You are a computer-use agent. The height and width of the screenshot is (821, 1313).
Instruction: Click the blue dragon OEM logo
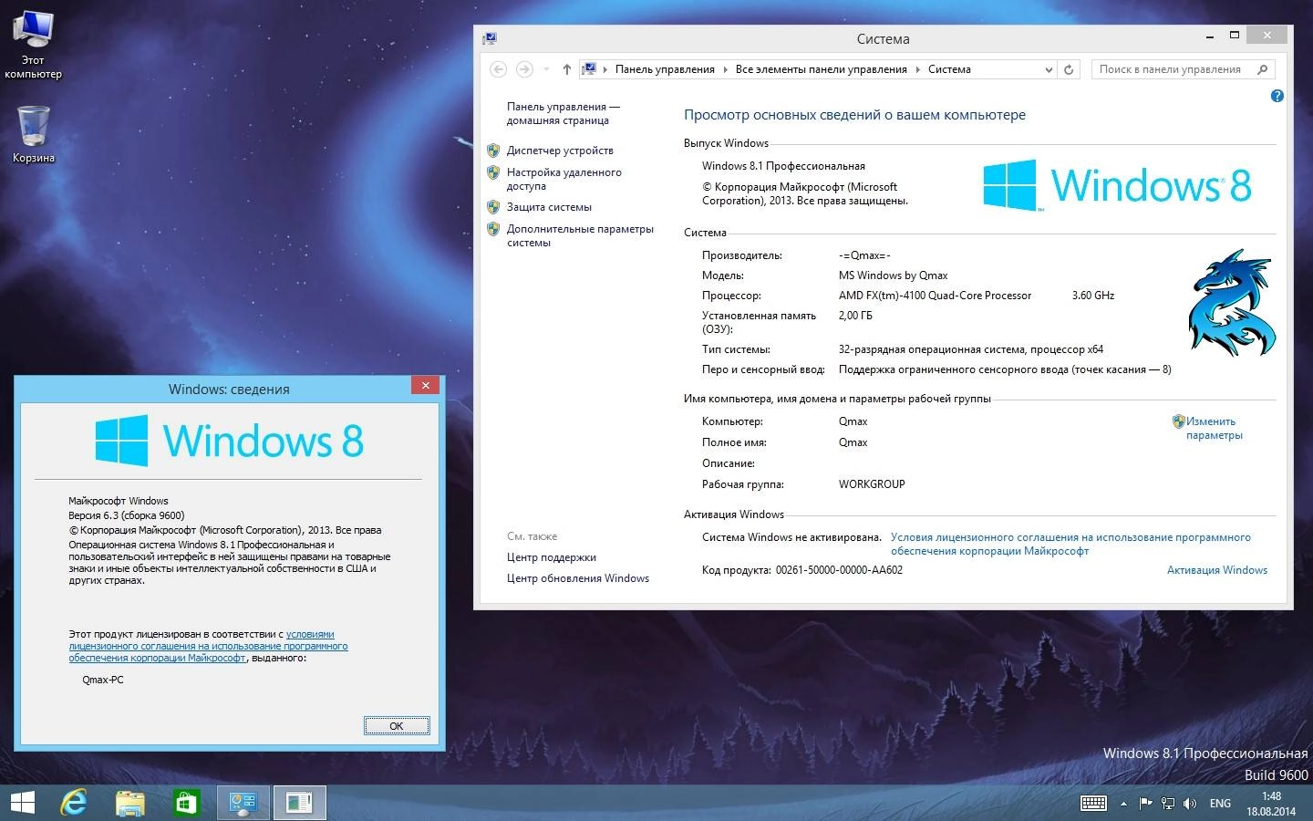click(1231, 302)
